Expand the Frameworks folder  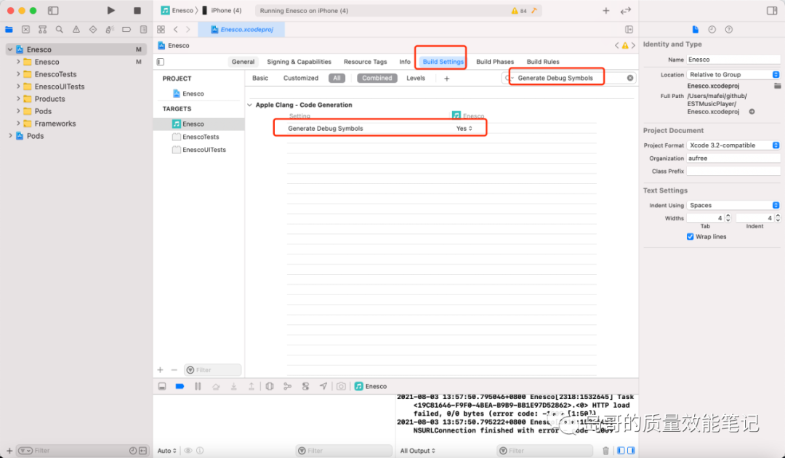pyautogui.click(x=18, y=123)
